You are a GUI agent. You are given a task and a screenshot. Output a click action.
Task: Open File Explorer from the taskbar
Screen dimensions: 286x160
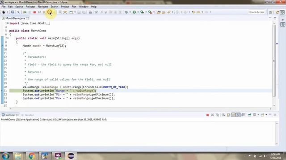pos(18,156)
